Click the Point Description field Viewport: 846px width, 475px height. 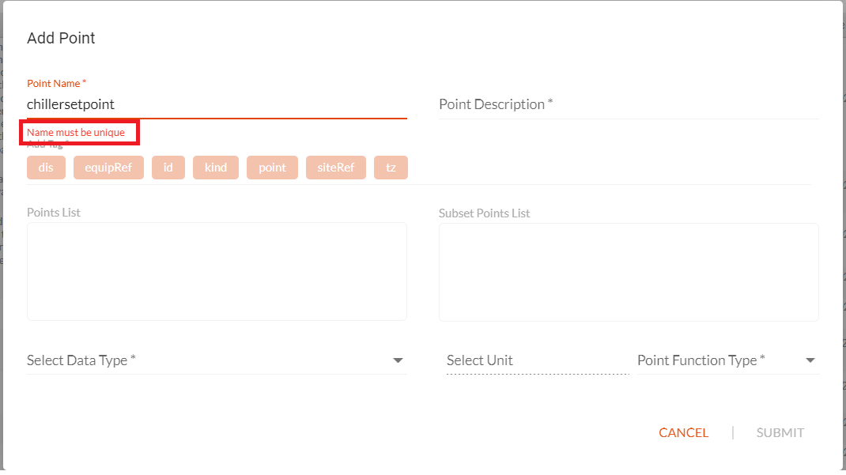(x=629, y=104)
